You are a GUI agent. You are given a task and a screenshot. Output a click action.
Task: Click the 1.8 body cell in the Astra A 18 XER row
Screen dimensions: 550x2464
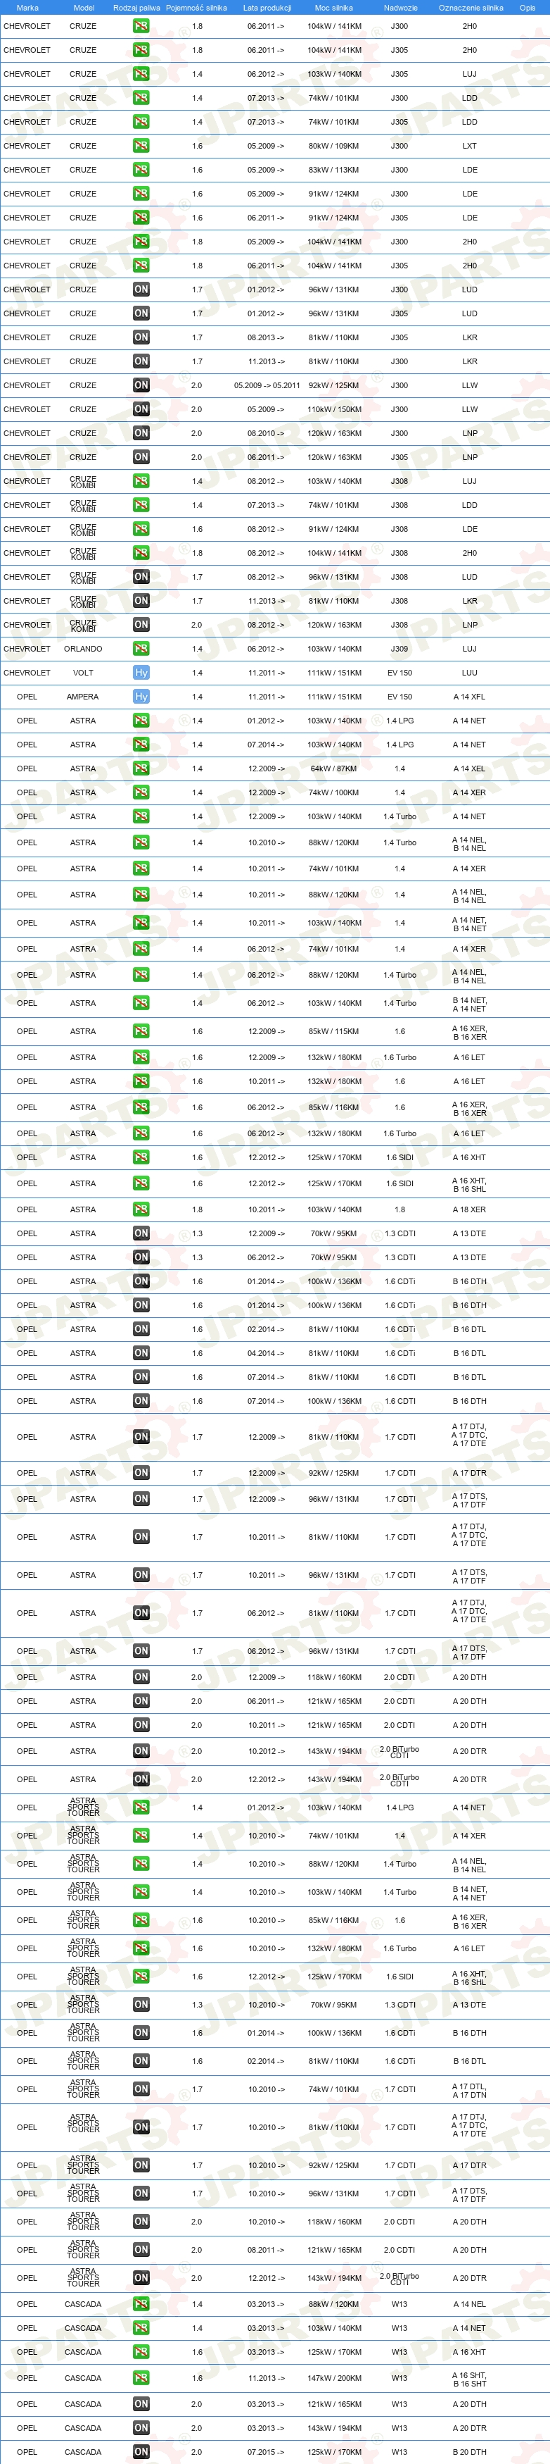pos(399,1209)
